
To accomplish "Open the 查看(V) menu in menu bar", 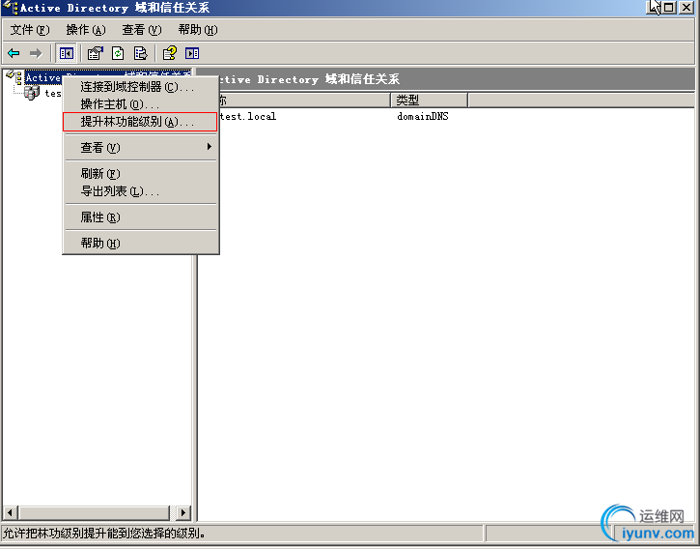I will (142, 30).
